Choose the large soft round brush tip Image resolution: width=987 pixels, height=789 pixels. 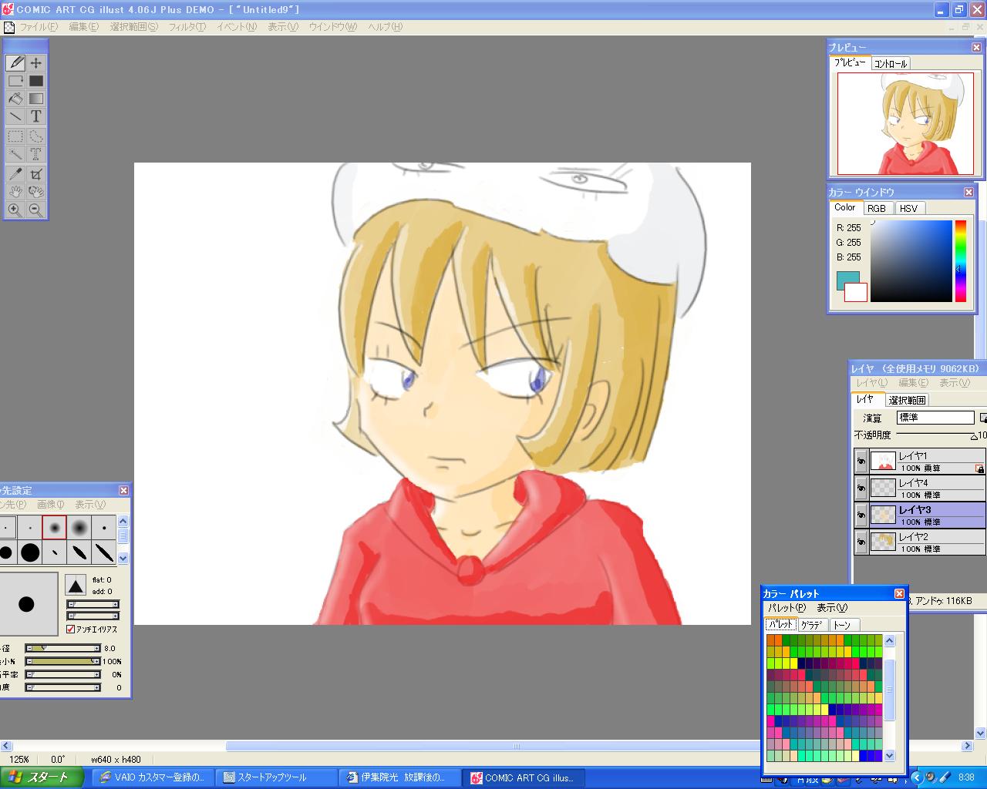[x=79, y=528]
